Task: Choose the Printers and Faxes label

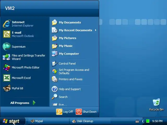Action: pos(70,79)
